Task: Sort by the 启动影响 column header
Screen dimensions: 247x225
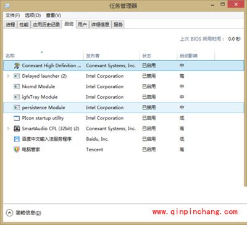Action: (x=196, y=55)
